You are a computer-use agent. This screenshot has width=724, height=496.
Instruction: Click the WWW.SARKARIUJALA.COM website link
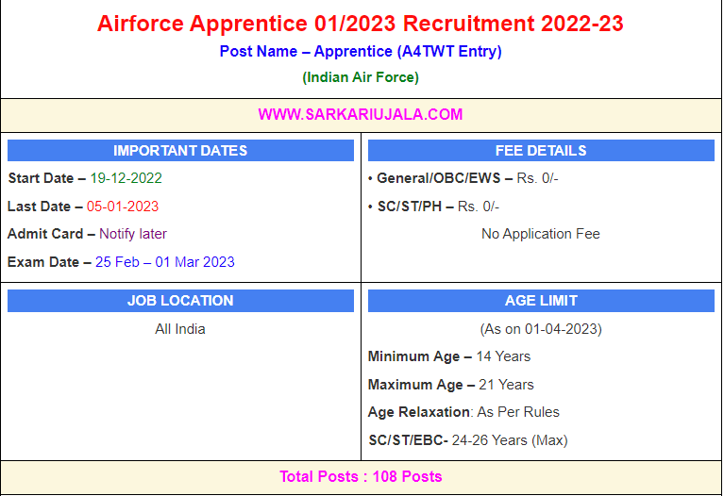click(361, 115)
